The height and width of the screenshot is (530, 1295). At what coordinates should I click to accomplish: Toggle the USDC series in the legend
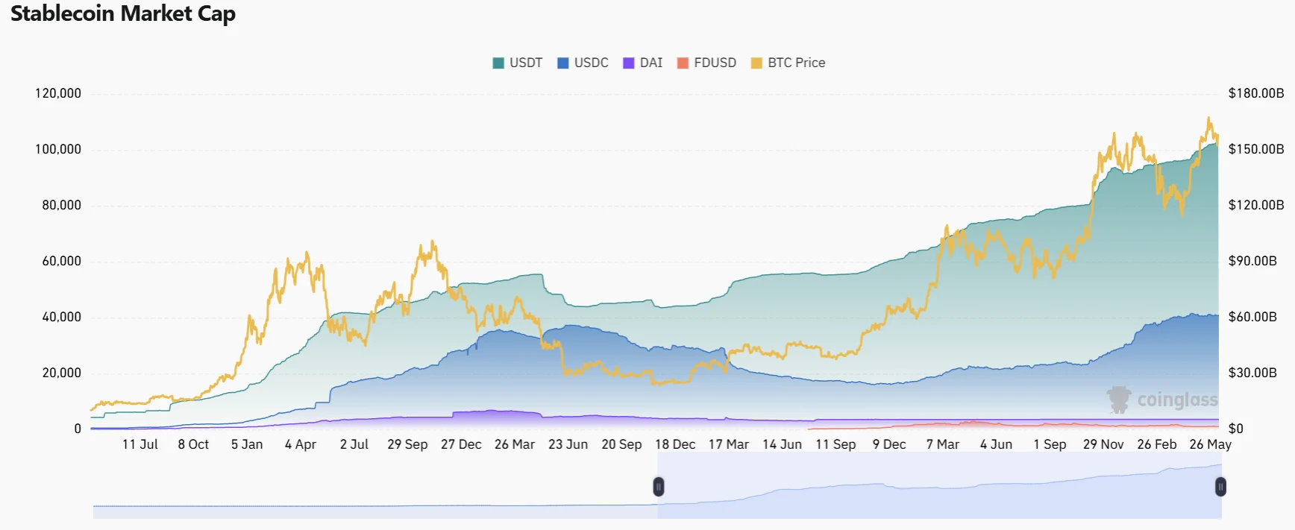coord(583,63)
